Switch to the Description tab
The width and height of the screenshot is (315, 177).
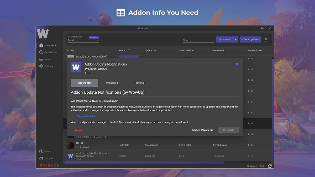85,83
